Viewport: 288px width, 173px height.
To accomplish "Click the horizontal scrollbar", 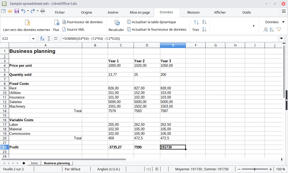I will 63,159.
